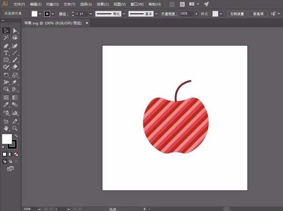Select the Rotate tool
The height and width of the screenshot is (211, 283).
click(x=6, y=75)
